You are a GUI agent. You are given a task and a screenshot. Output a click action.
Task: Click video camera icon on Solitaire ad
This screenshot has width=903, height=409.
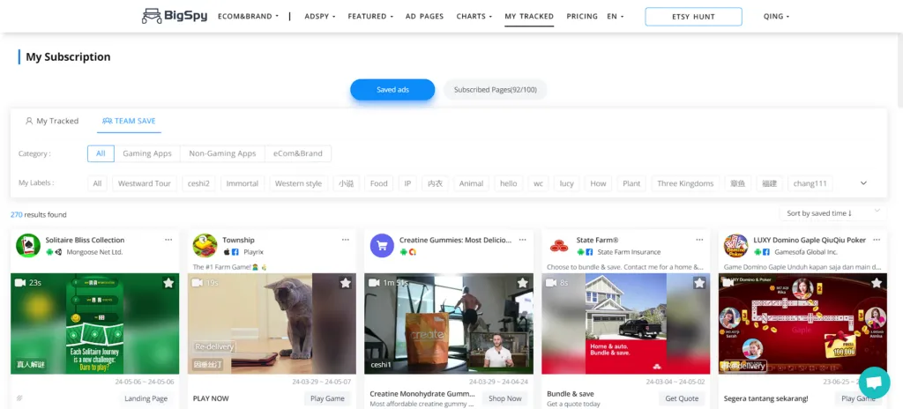[x=21, y=283]
